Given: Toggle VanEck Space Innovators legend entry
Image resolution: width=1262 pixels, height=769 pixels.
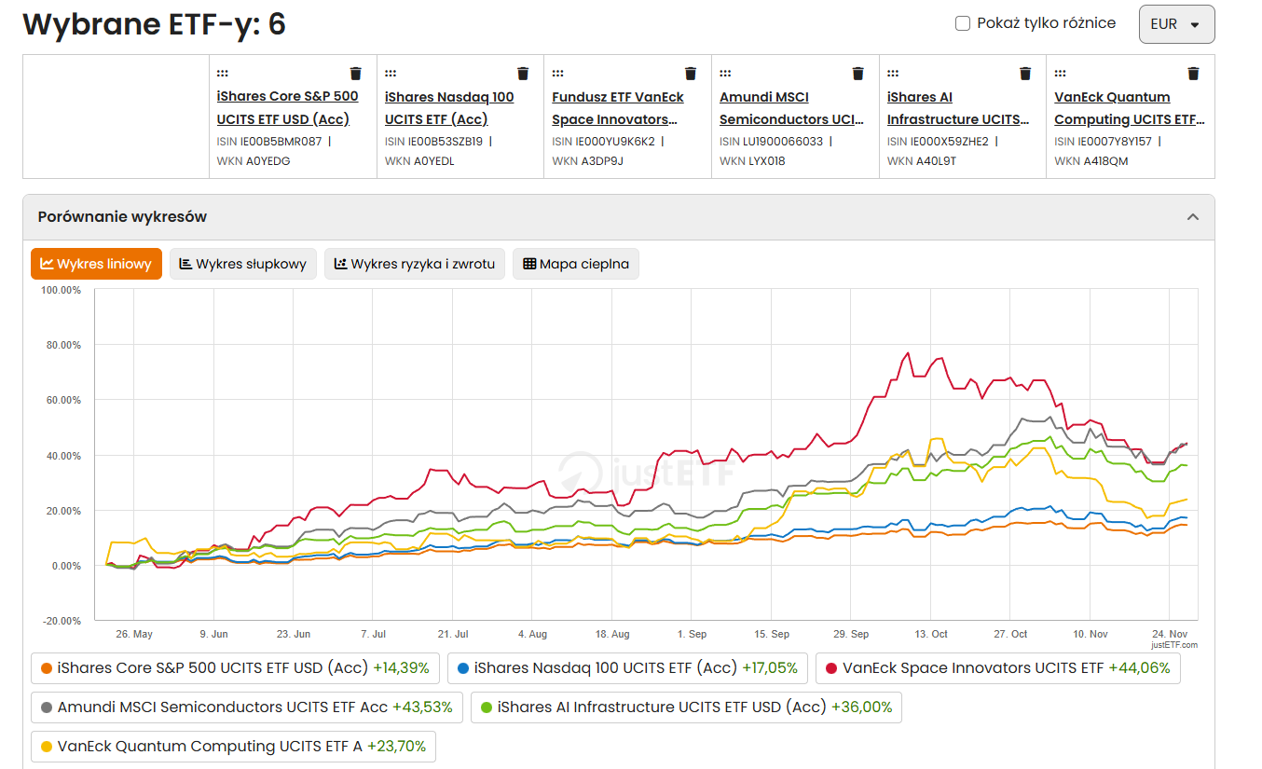Looking at the screenshot, I should click(x=997, y=668).
